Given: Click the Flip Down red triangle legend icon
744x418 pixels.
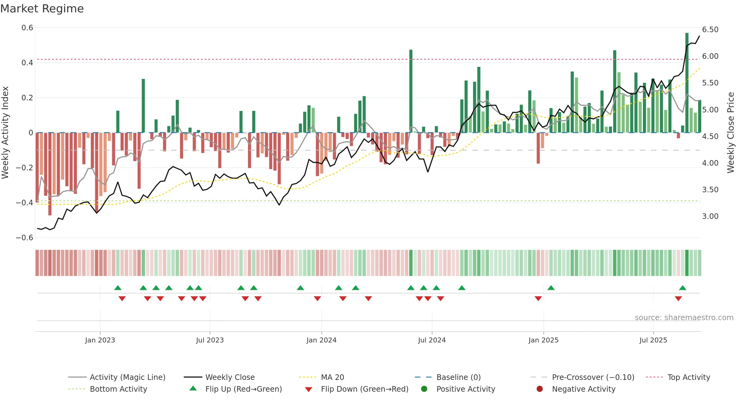Looking at the screenshot, I should coord(308,390).
